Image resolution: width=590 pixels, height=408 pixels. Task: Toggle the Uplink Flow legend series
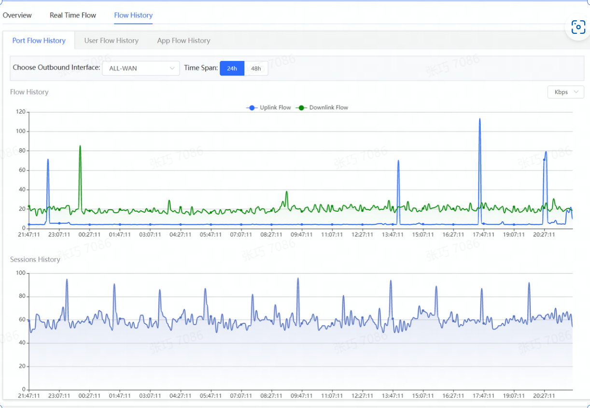click(269, 107)
